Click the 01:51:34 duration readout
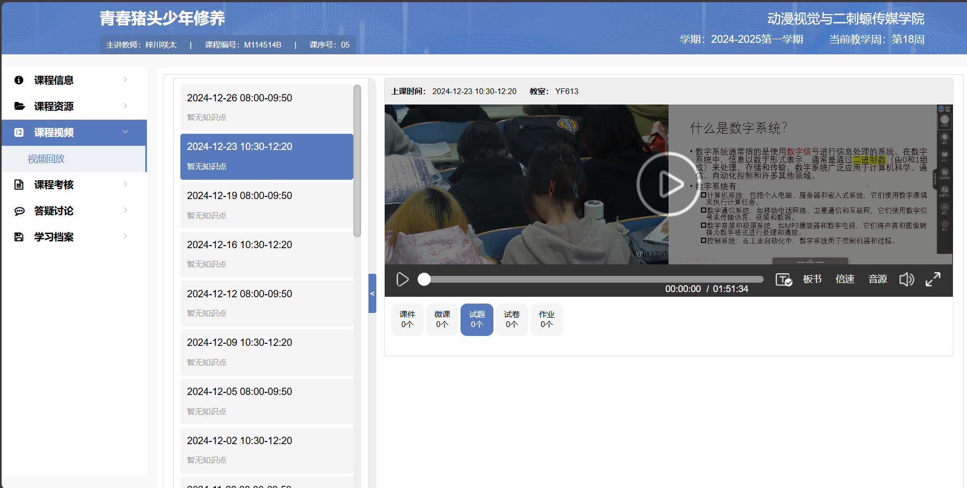The height and width of the screenshot is (488, 967). [x=731, y=289]
